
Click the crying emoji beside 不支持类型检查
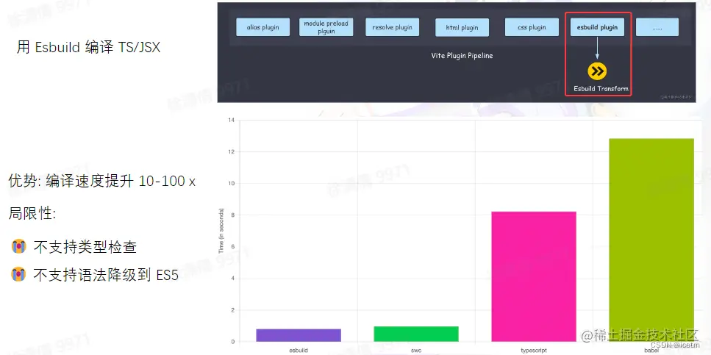pos(18,247)
